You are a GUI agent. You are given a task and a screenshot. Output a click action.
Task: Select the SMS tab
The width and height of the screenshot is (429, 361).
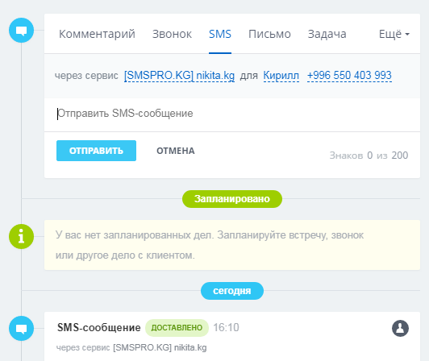point(220,34)
